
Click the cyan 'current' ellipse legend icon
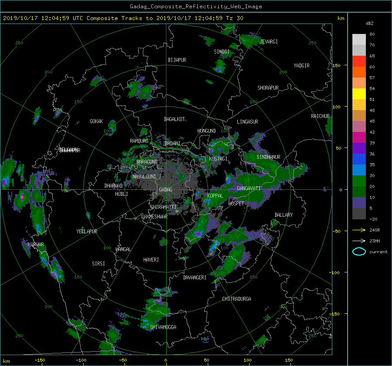point(359,252)
